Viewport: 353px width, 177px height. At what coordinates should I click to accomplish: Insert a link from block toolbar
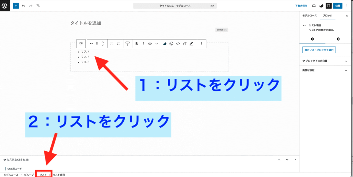[150, 44]
